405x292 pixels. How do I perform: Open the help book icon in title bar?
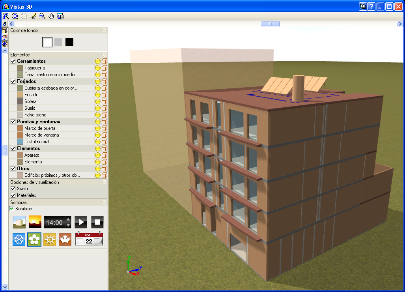[x=363, y=6]
